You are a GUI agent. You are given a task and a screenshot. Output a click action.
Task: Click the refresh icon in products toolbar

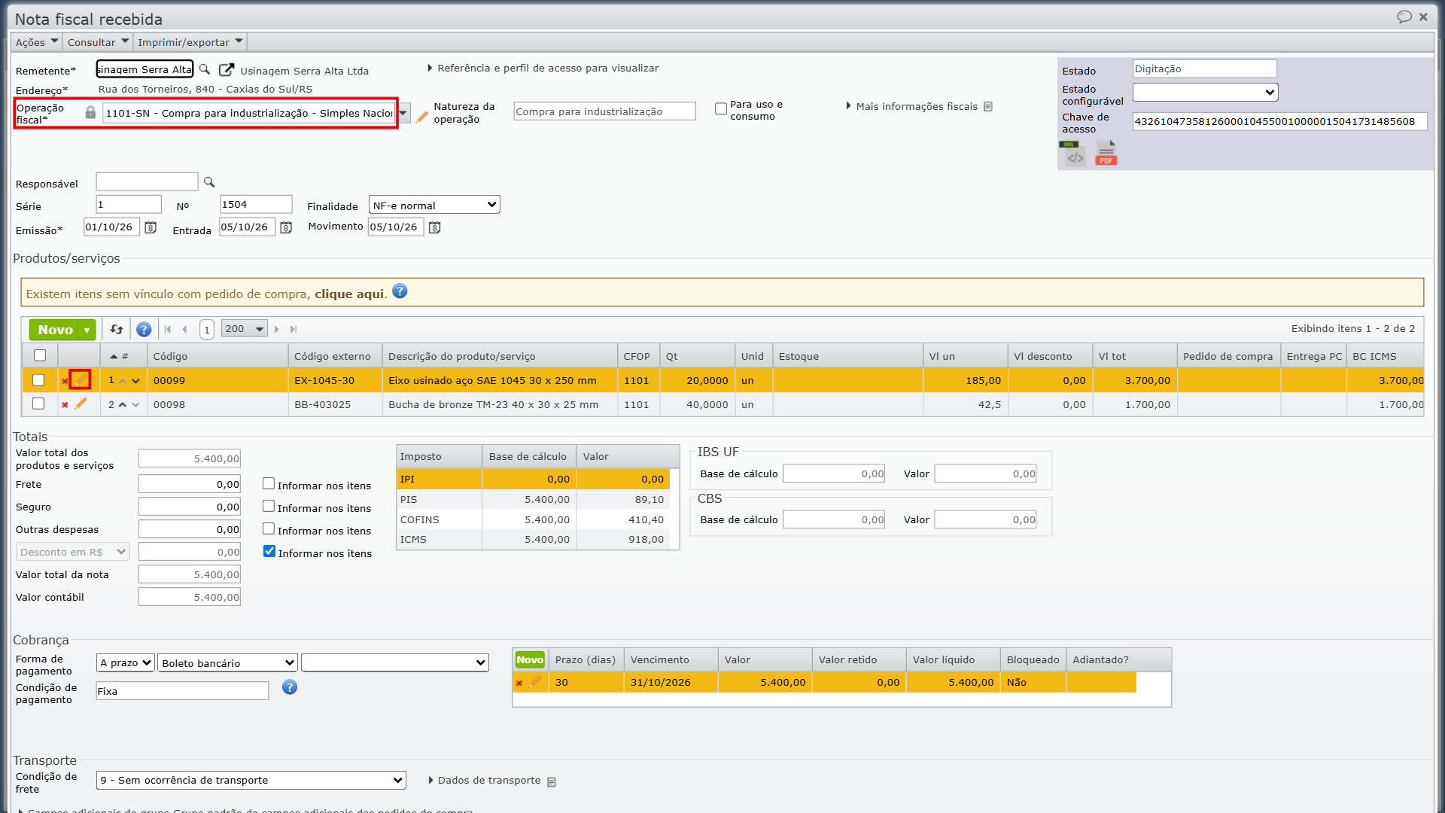(117, 329)
